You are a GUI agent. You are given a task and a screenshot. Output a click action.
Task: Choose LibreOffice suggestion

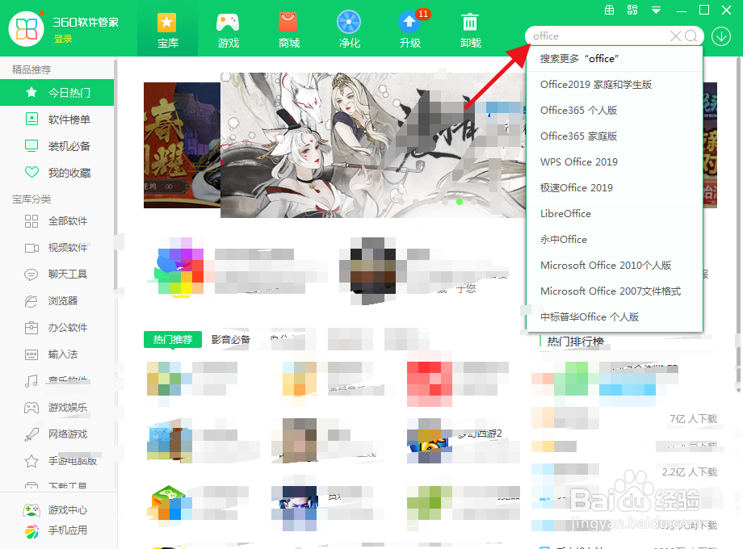pyautogui.click(x=615, y=214)
